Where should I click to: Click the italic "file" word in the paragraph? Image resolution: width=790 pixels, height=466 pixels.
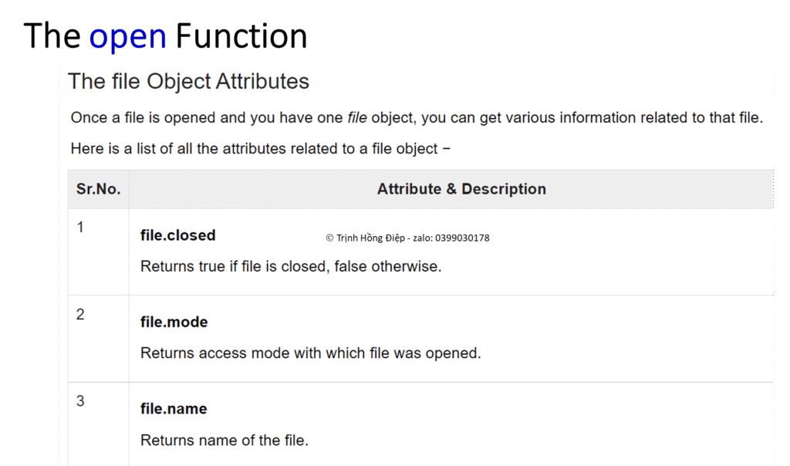[357, 118]
